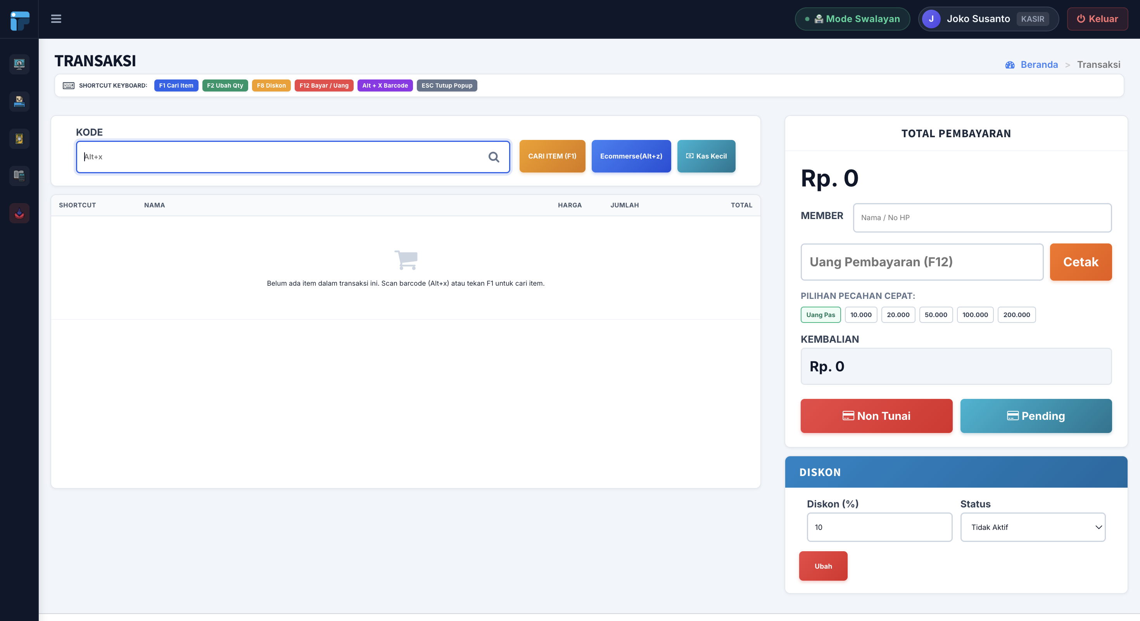Click the CARI ITEM (F1) button
Image resolution: width=1140 pixels, height=621 pixels.
click(x=552, y=156)
